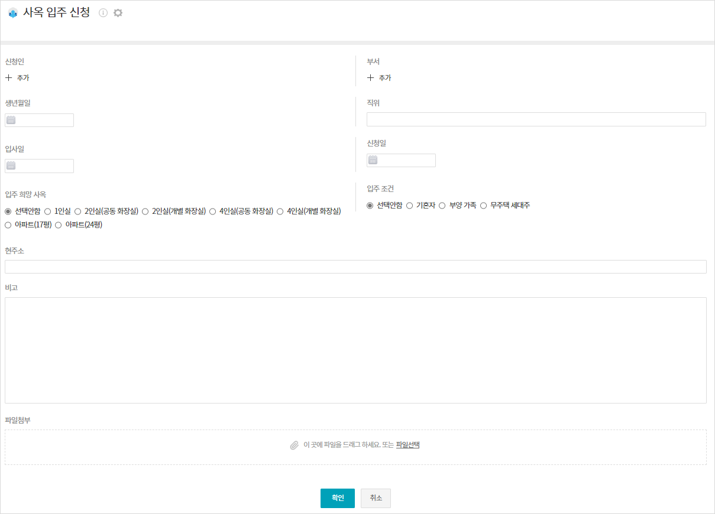The width and height of the screenshot is (715, 514).
Task: Select 4인실(개별 화장실) radio option
Action: pos(280,211)
